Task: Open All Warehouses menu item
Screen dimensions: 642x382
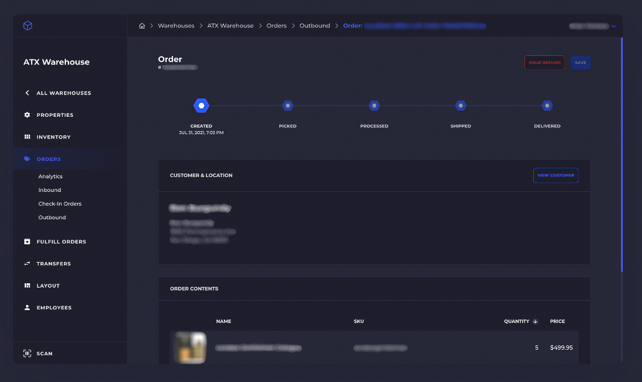Action: 64,93
